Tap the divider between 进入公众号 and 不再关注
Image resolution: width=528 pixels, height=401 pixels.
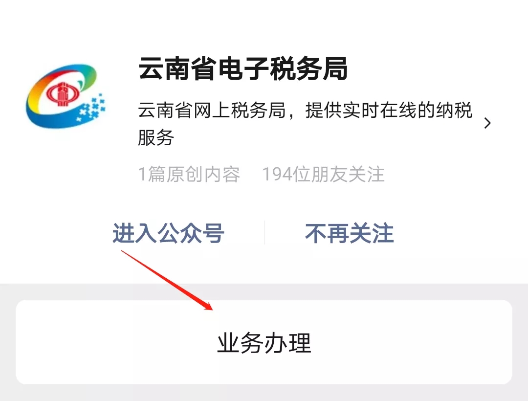pyautogui.click(x=264, y=233)
